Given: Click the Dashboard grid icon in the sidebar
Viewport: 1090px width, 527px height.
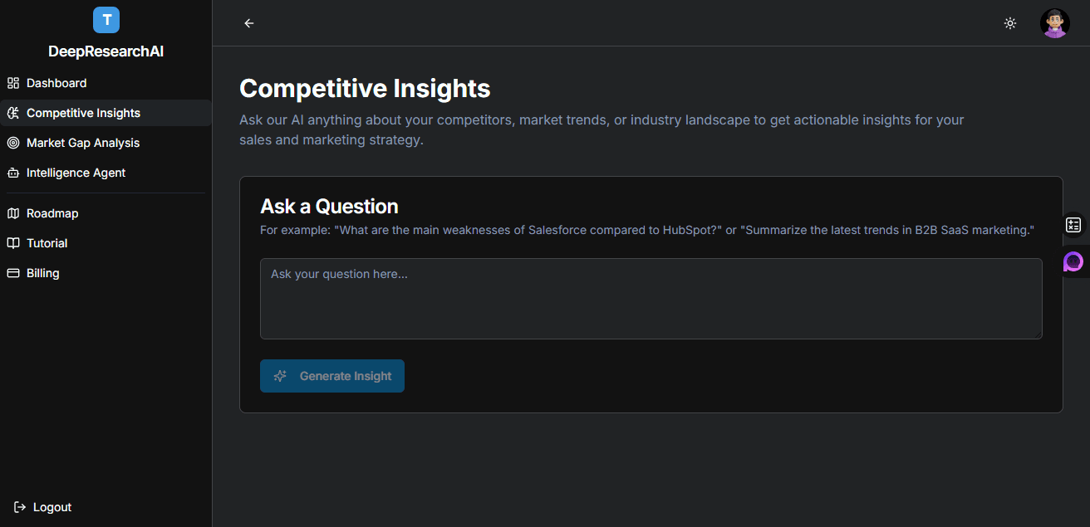Looking at the screenshot, I should coord(12,83).
